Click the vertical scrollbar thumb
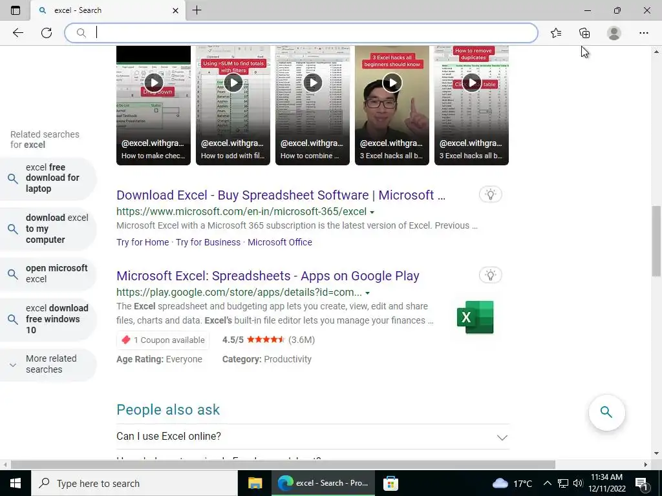This screenshot has width=662, height=496. point(656,241)
